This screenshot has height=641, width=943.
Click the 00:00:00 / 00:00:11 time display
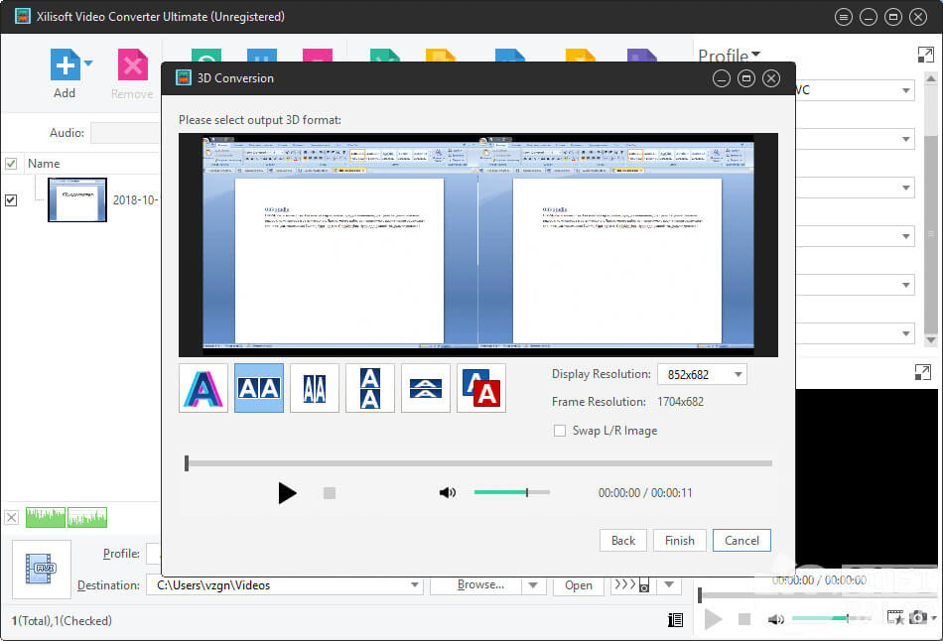point(645,493)
